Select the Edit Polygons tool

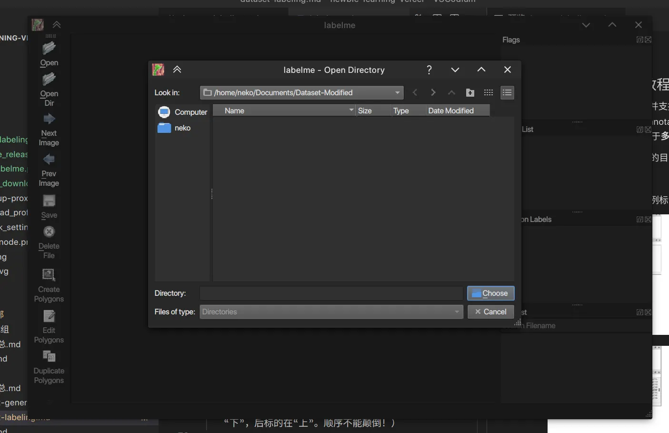49,316
